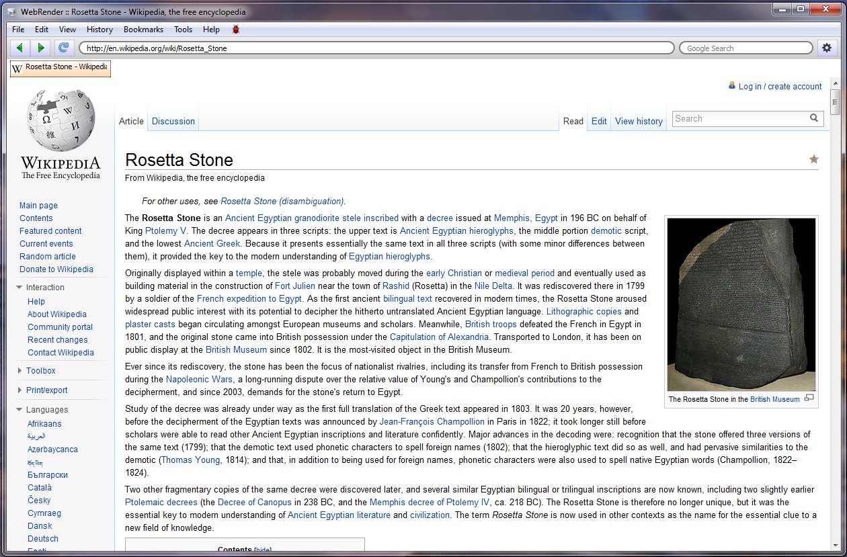Open the British Museum link in image caption
The width and height of the screenshot is (847, 557).
[x=774, y=399]
